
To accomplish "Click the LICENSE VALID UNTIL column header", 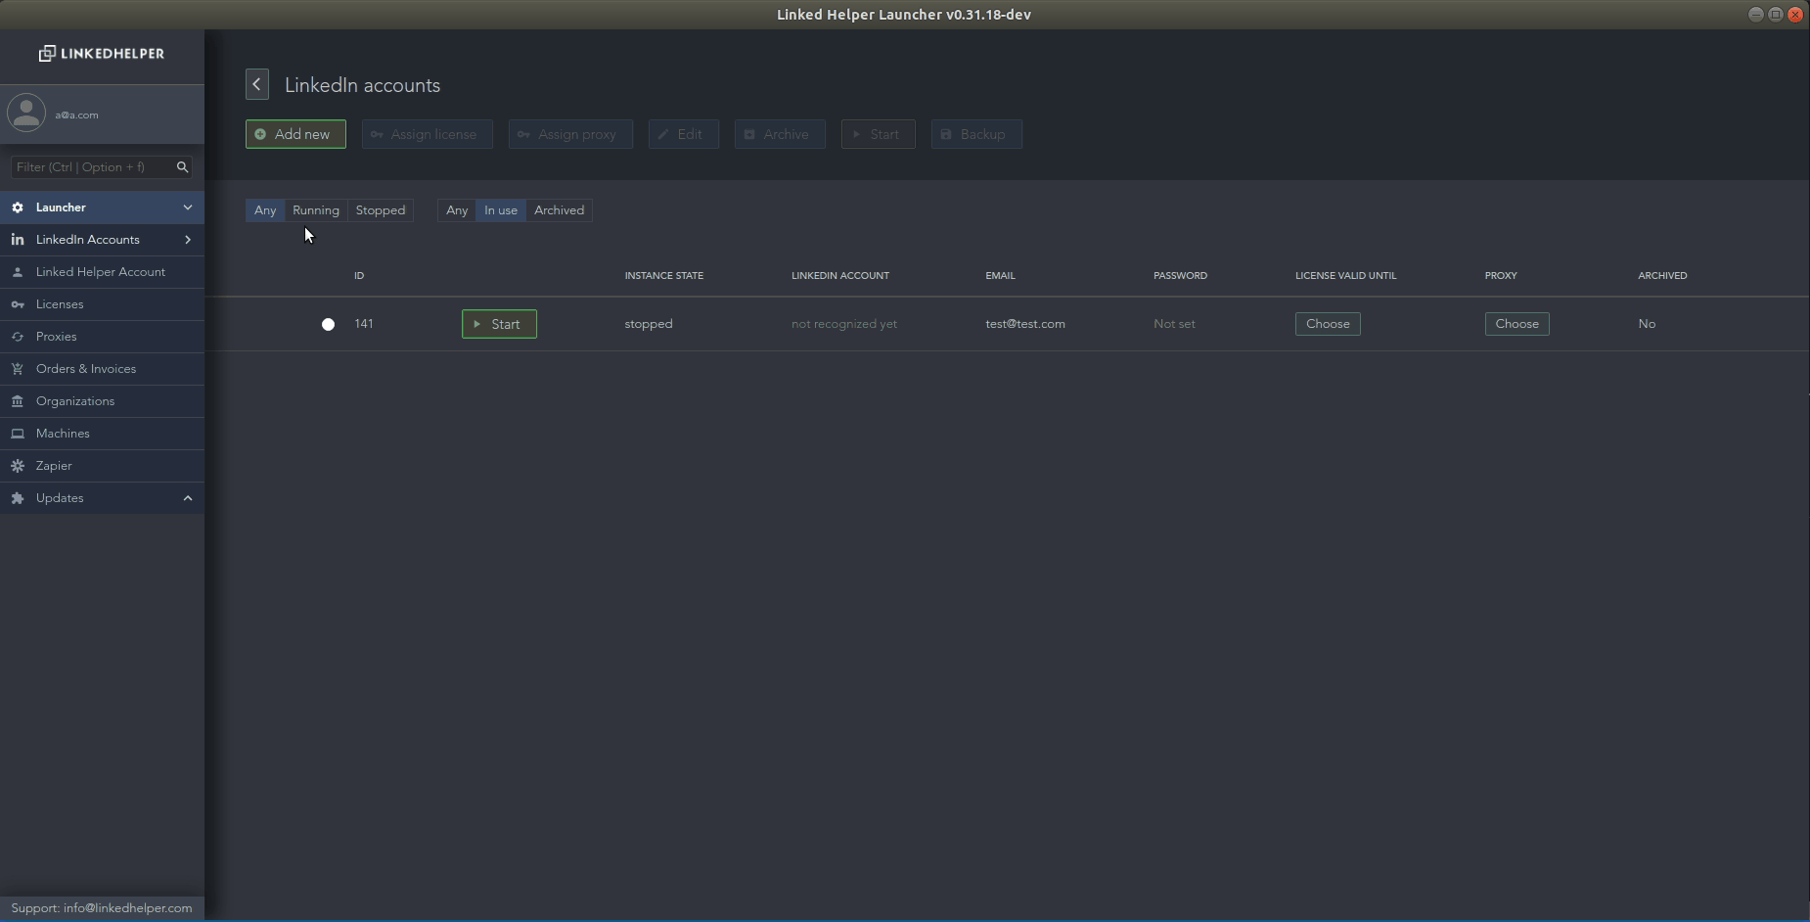I will pyautogui.click(x=1345, y=276).
